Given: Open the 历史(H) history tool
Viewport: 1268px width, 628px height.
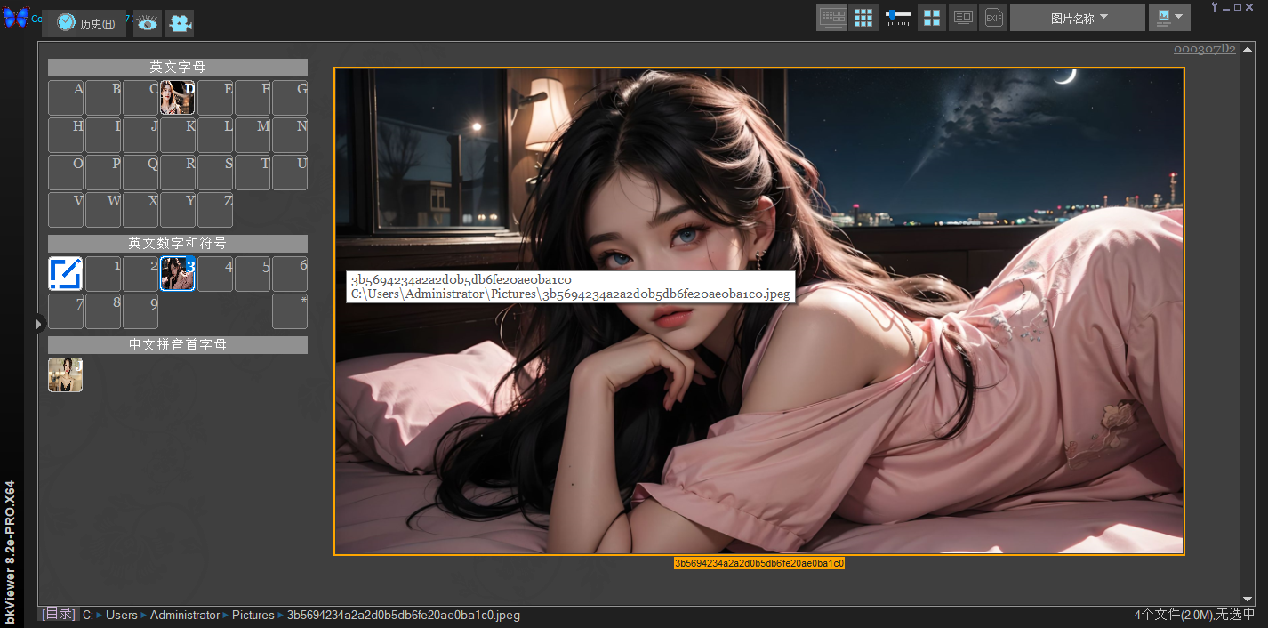Looking at the screenshot, I should coord(84,23).
